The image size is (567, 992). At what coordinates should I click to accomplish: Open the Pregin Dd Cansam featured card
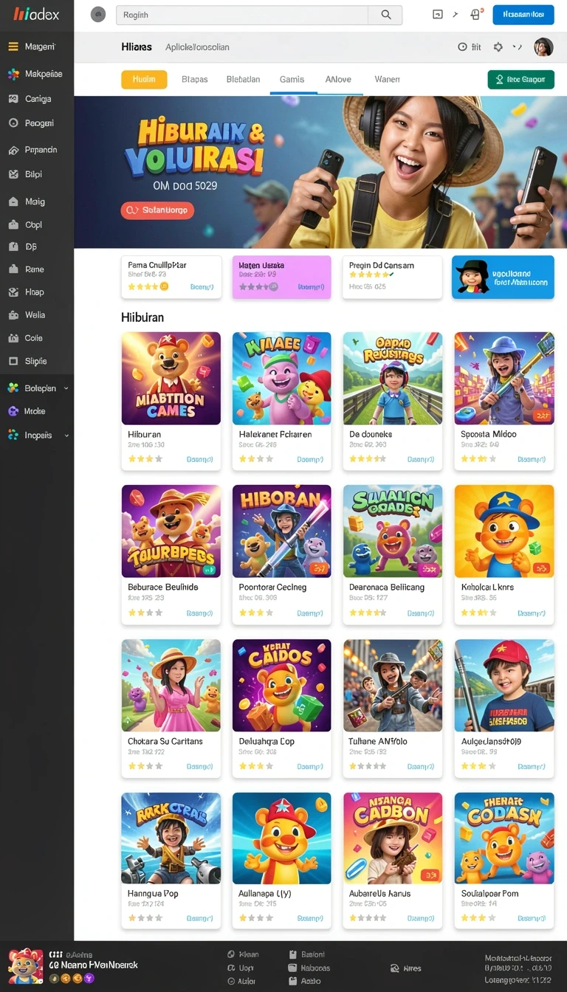[392, 278]
